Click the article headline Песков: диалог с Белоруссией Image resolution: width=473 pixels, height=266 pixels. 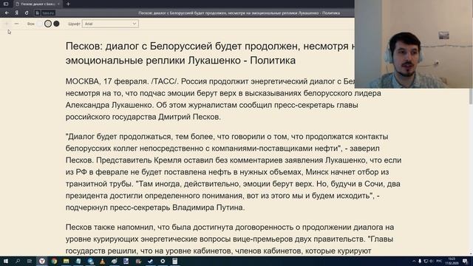click(210, 53)
